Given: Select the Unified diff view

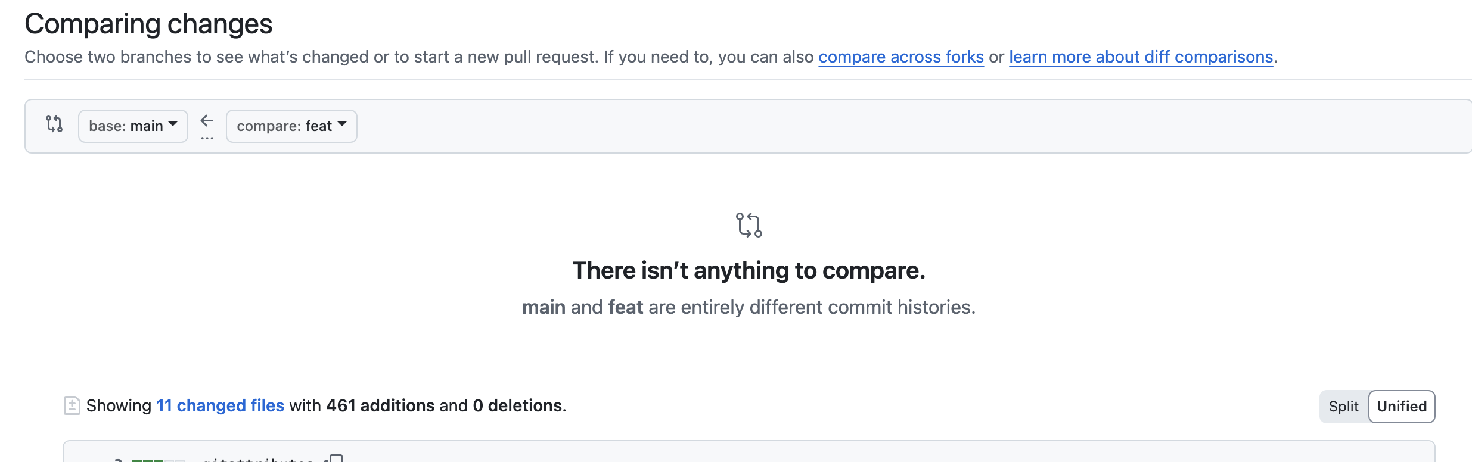Looking at the screenshot, I should (1402, 407).
